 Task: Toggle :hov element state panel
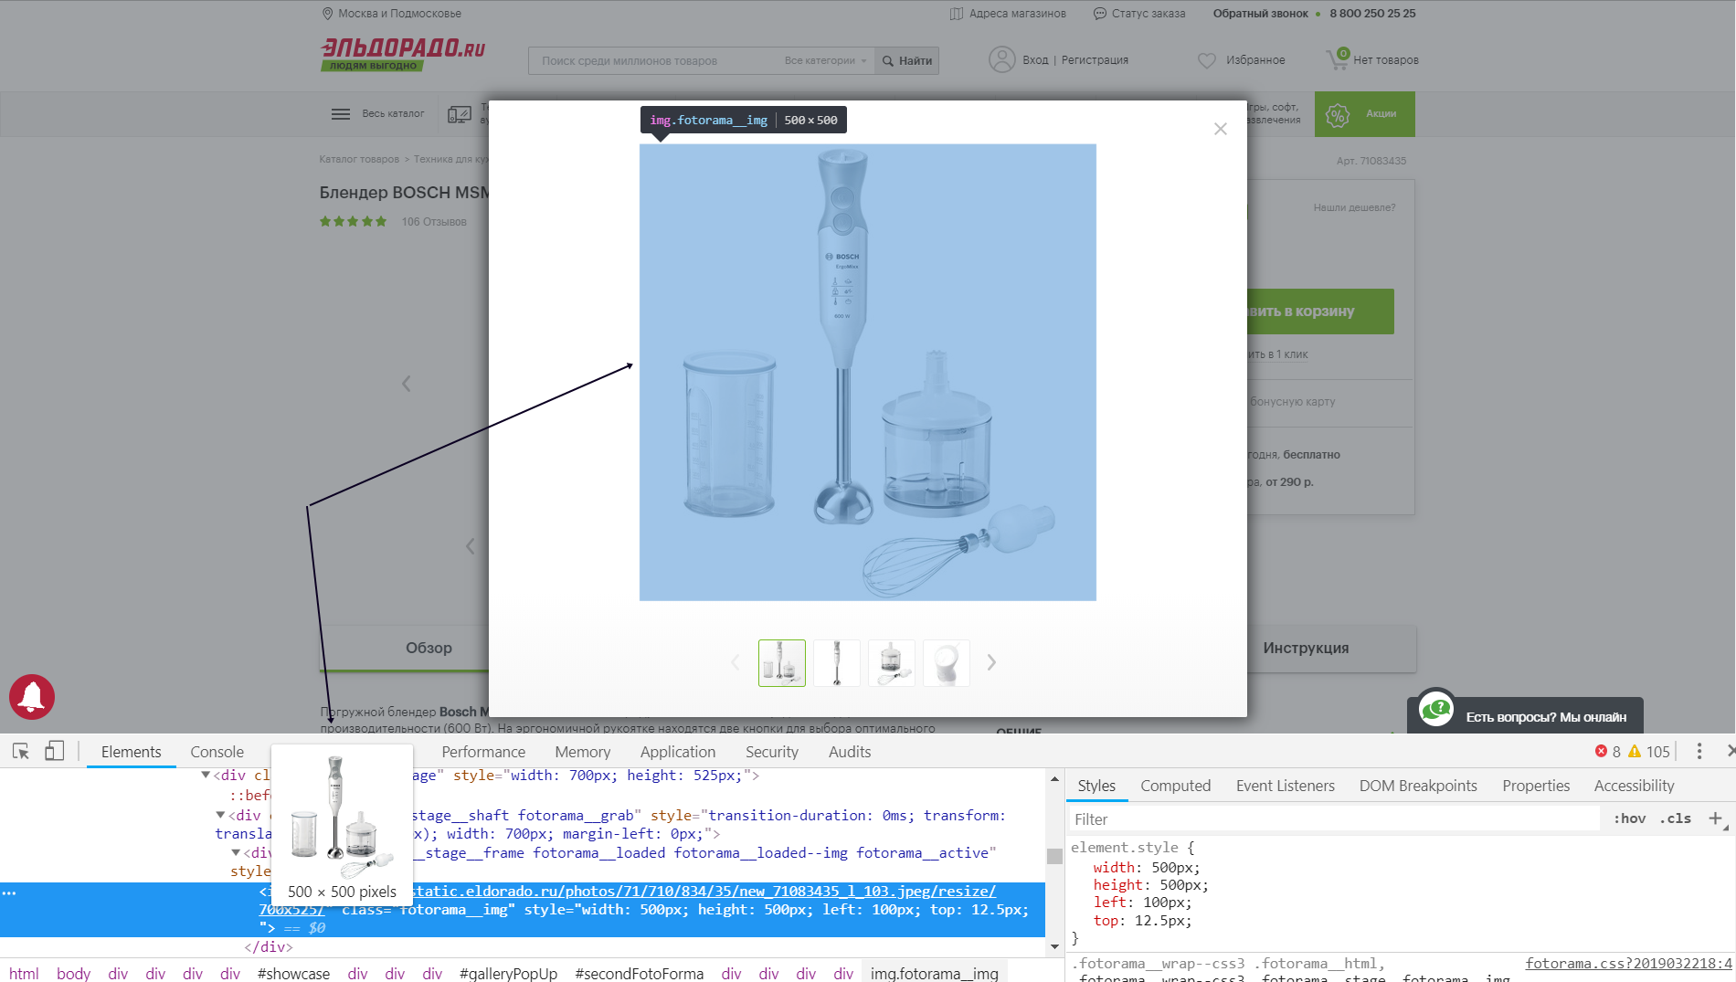click(1629, 818)
